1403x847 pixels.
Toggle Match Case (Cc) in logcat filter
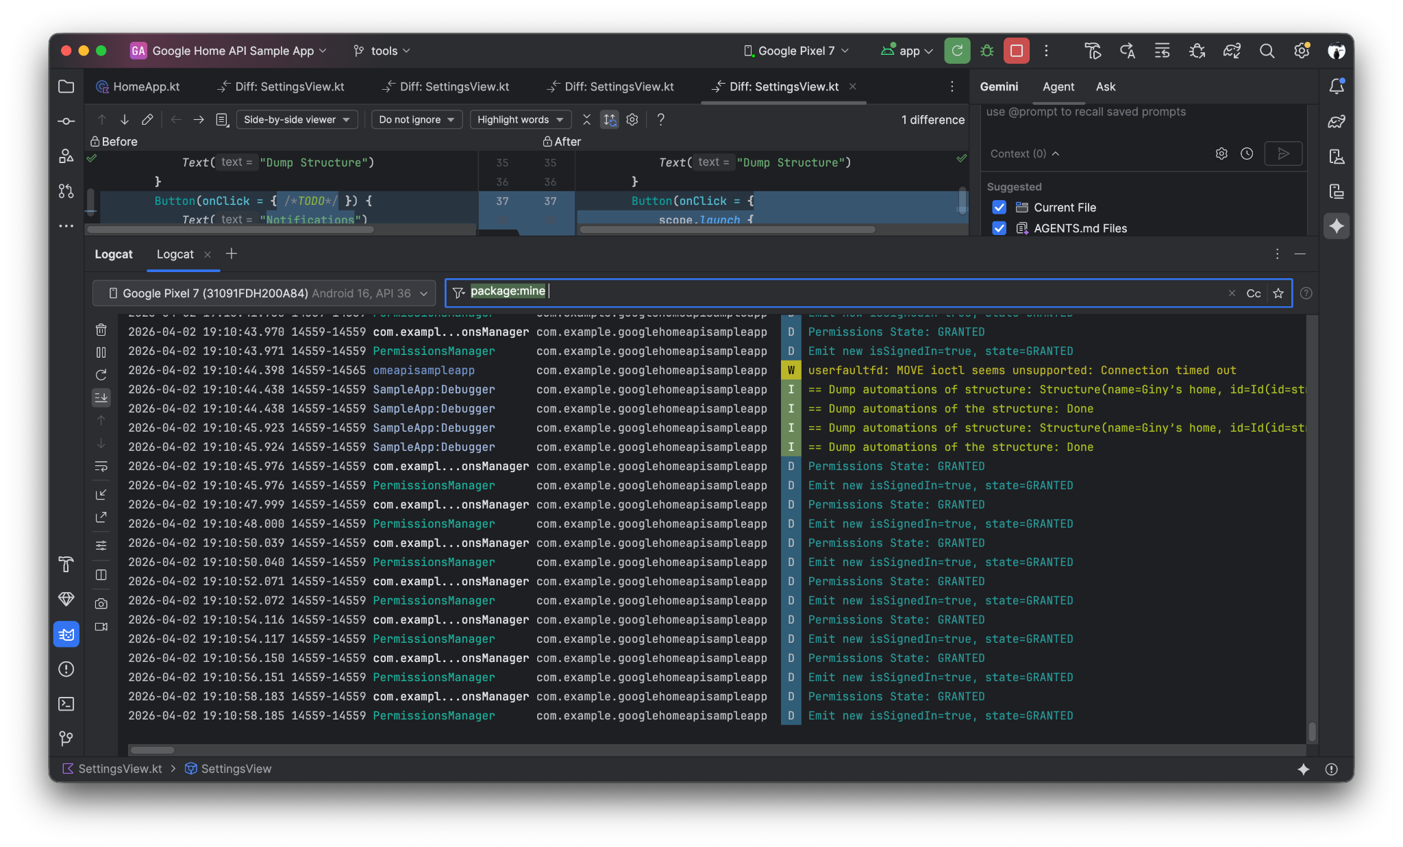click(x=1254, y=293)
